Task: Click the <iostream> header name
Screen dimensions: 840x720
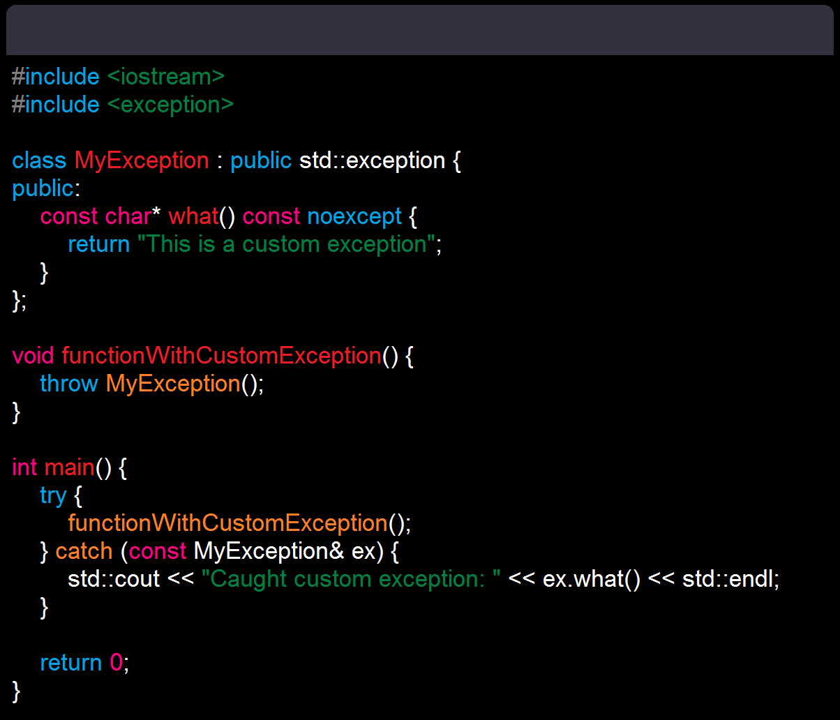Action: pyautogui.click(x=166, y=77)
